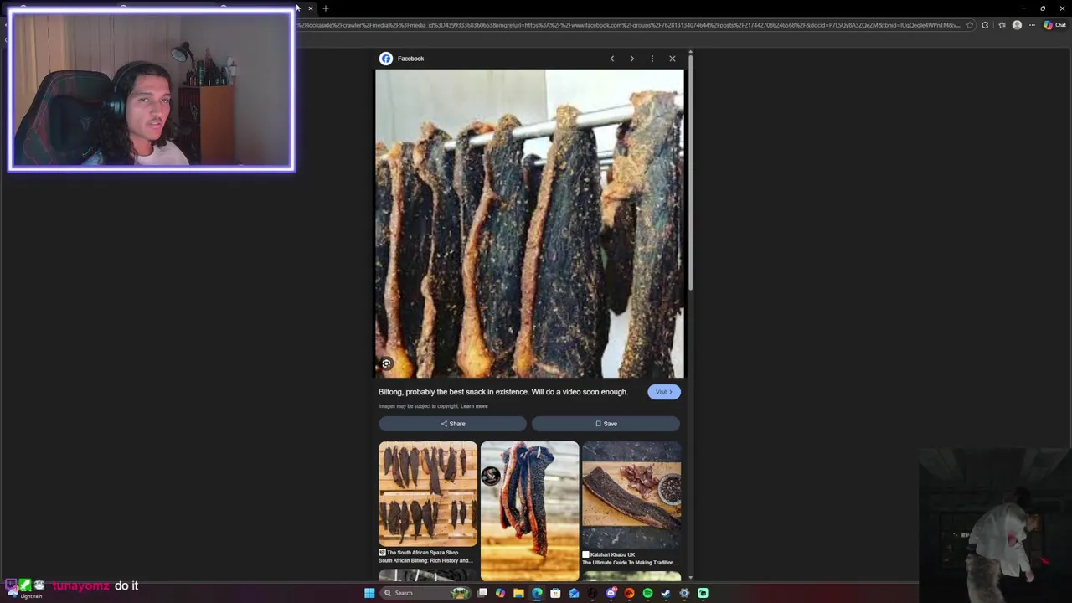This screenshot has width=1072, height=603.
Task: Open the Biltong best snack caption text
Action: (x=502, y=392)
